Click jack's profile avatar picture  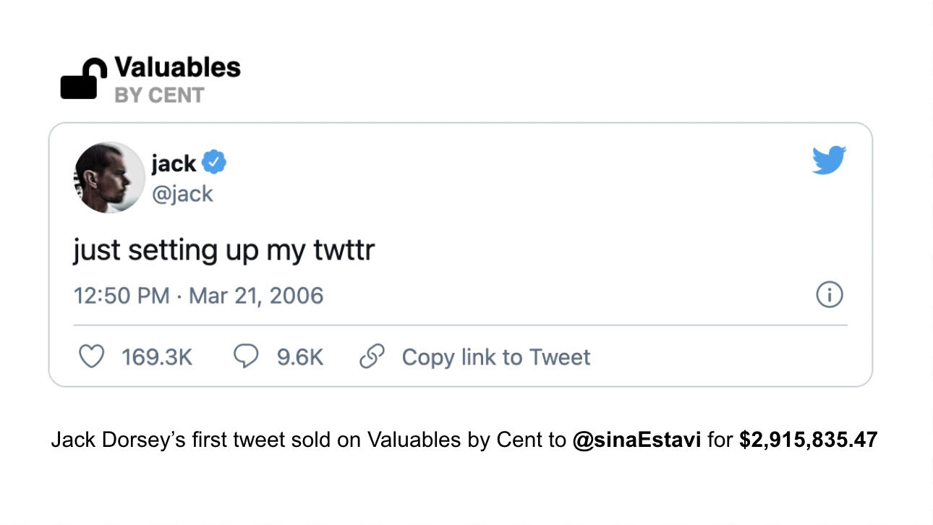pyautogui.click(x=108, y=177)
